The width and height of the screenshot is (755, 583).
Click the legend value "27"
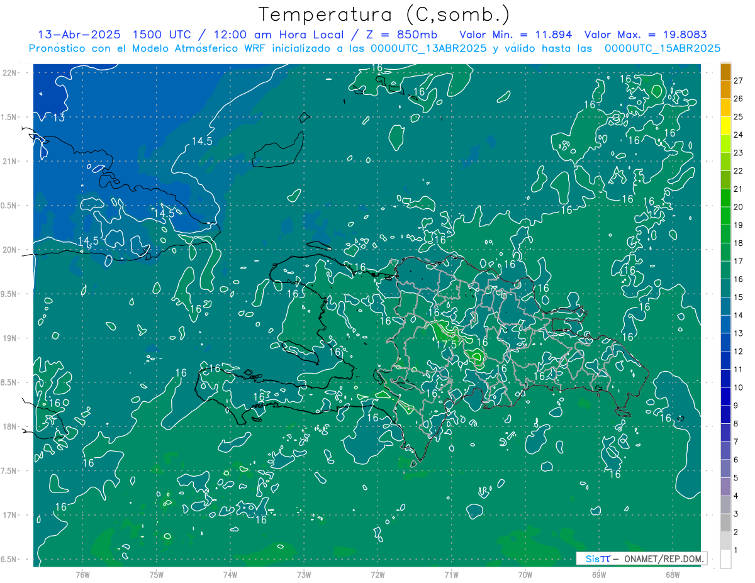pos(739,81)
